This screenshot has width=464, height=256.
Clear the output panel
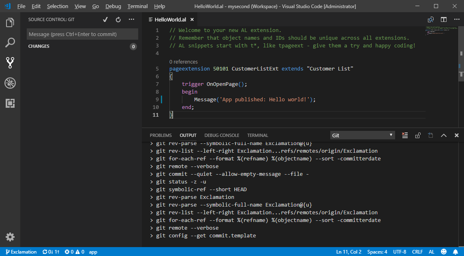tap(404, 135)
